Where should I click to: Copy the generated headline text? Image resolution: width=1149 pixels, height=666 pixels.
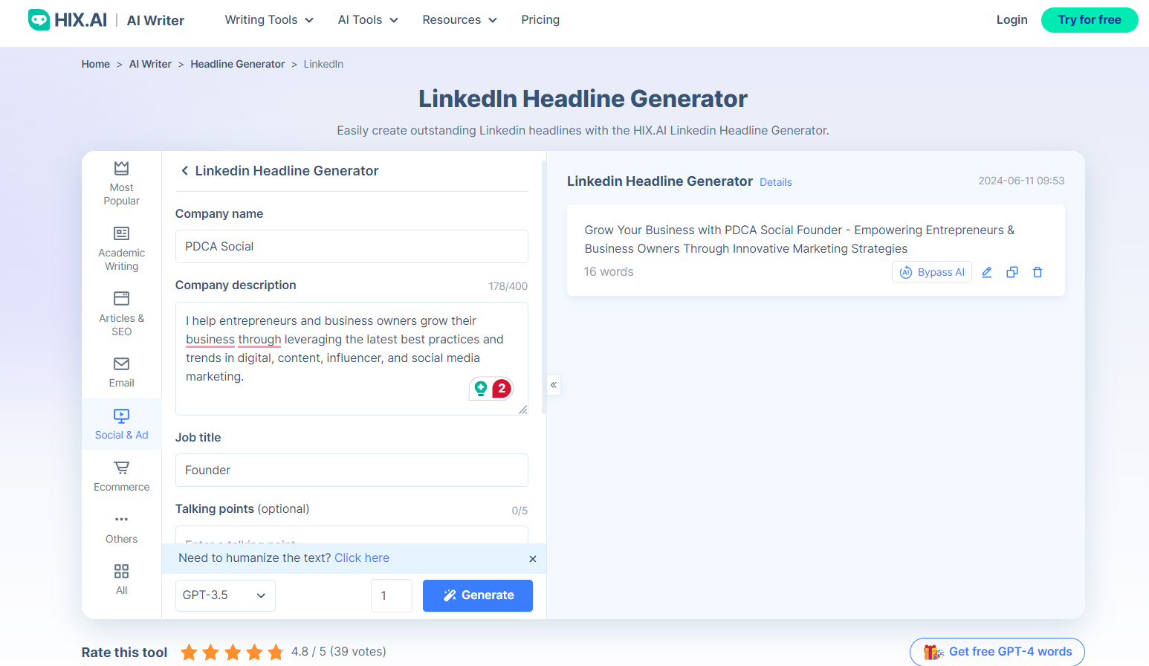[x=1012, y=272]
